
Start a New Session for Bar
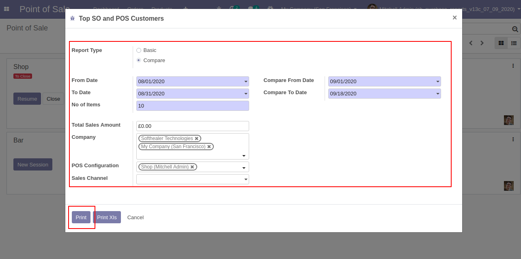coord(33,164)
